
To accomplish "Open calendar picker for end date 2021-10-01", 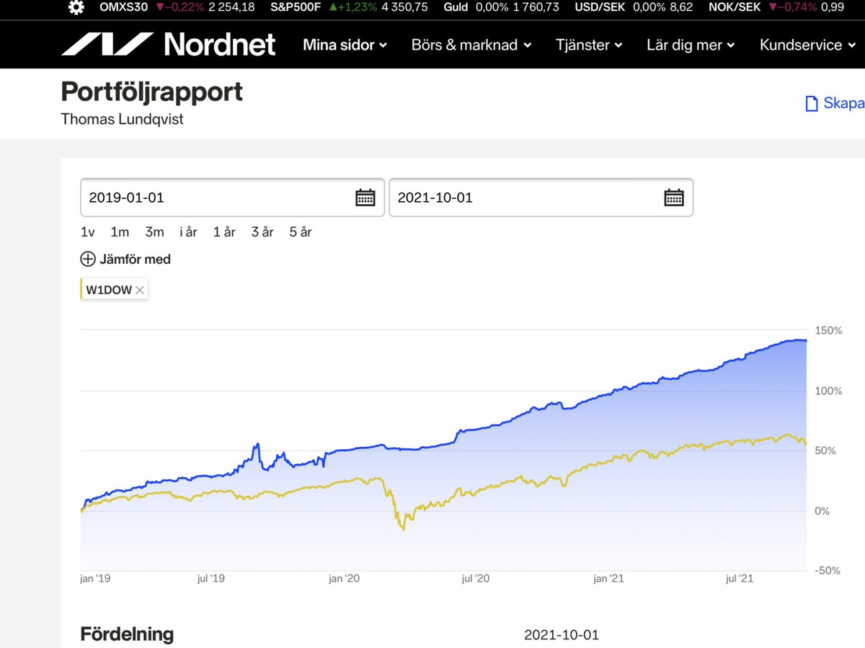I will 674,197.
